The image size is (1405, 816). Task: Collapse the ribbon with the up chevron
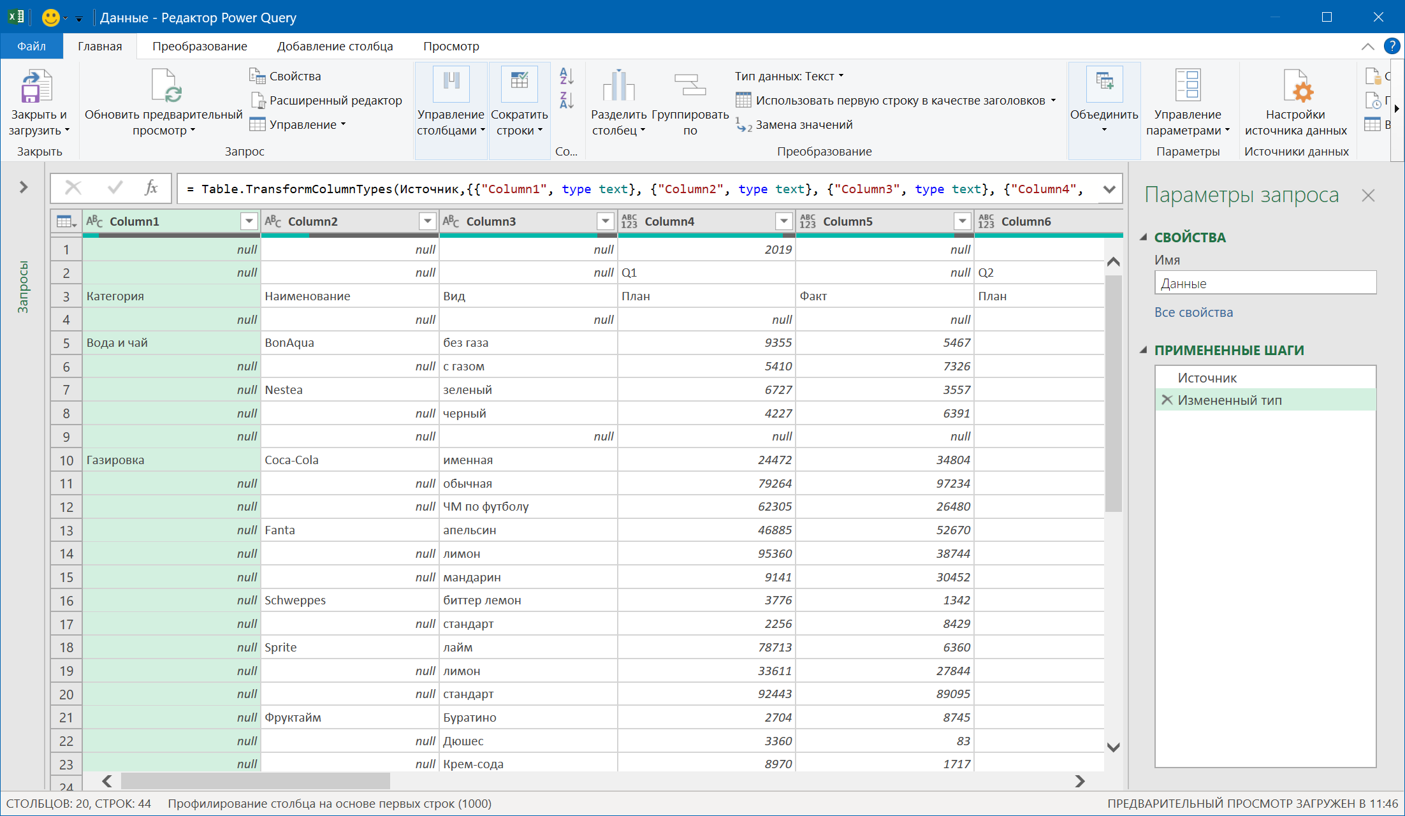click(x=1367, y=46)
